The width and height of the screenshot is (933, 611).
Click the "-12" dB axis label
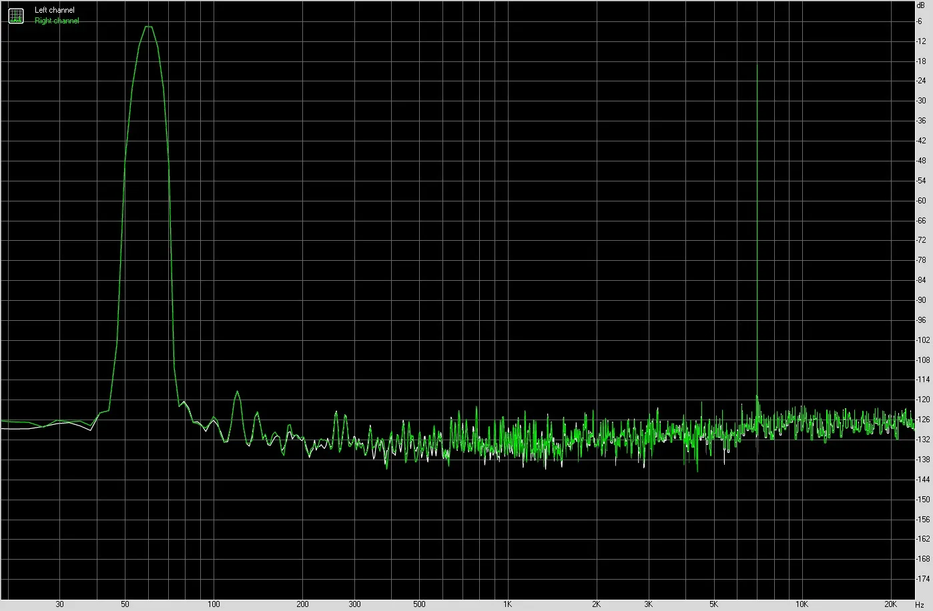tap(921, 41)
